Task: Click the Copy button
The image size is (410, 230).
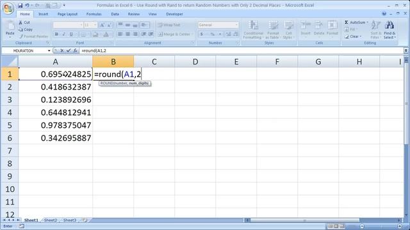Action: pyautogui.click(x=26, y=29)
